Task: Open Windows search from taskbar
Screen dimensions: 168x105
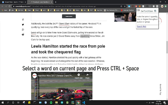Action: point(8,103)
